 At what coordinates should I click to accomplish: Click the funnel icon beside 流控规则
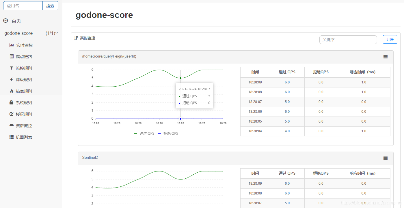12,68
